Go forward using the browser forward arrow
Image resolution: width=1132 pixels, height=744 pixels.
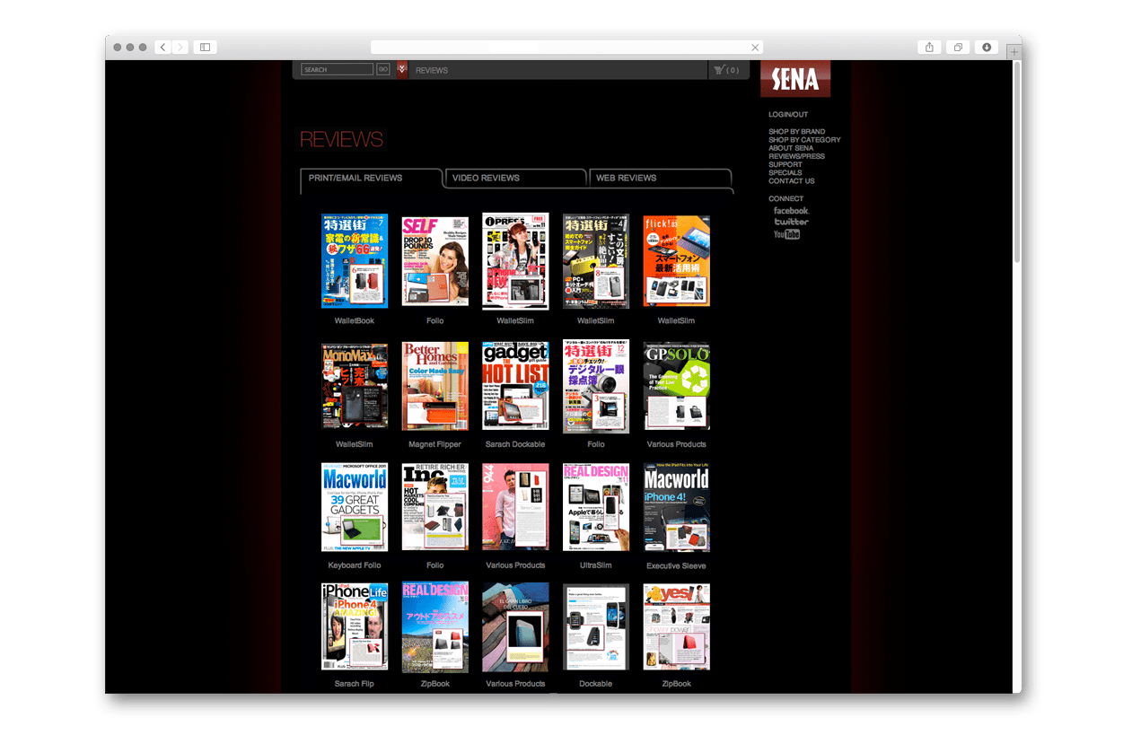(x=180, y=47)
